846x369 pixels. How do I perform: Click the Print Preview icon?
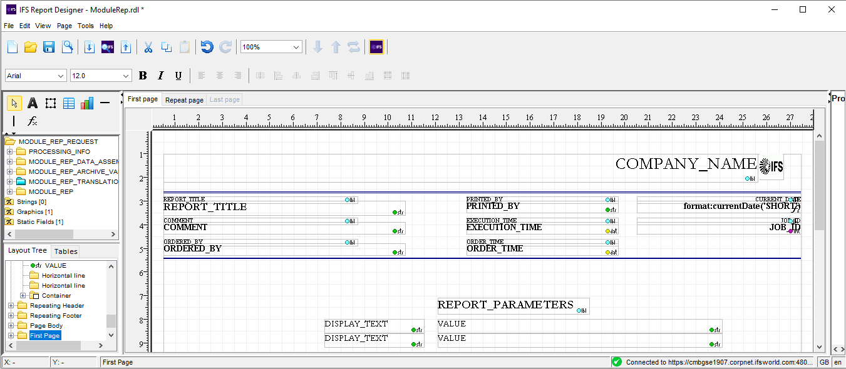67,47
